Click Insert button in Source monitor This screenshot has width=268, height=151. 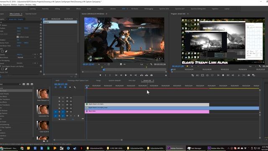(x=142, y=75)
